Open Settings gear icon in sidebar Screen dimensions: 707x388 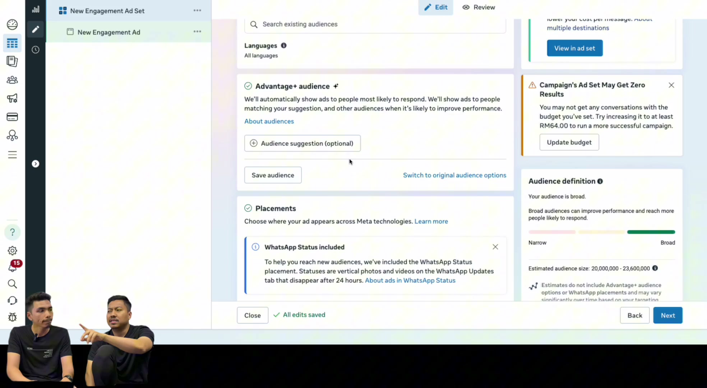click(12, 251)
